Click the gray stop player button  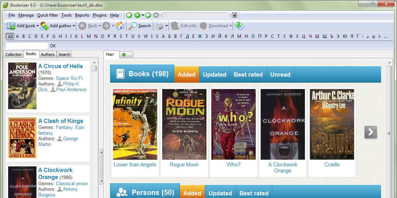156,15
